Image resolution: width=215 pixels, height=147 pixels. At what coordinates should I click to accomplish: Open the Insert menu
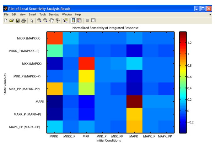point(33,14)
